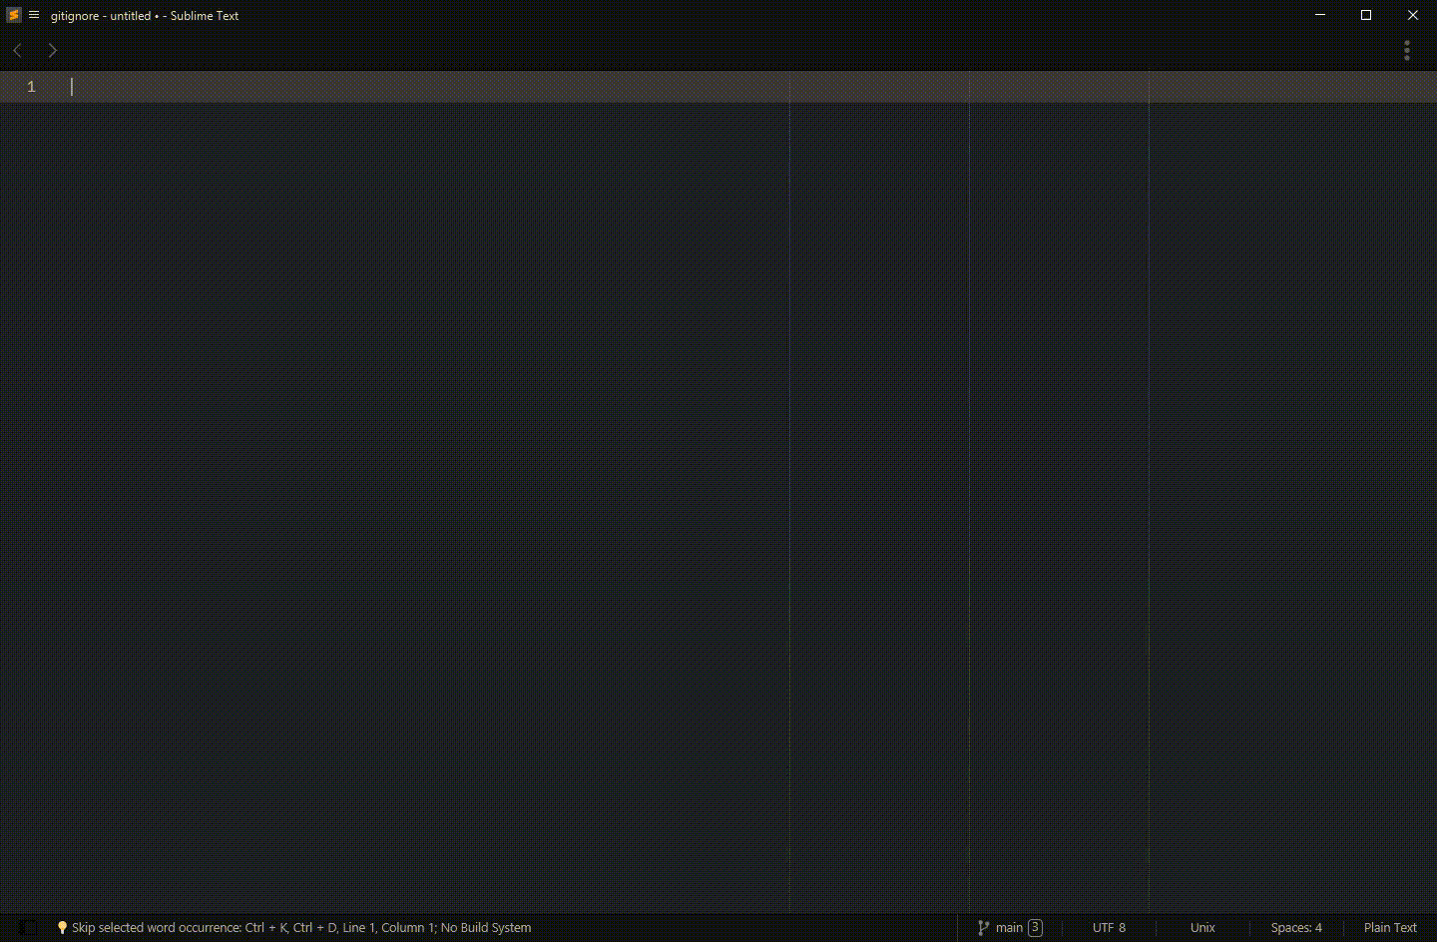Open the git branch icon panel
Viewport: 1437px width, 942px height.
pyautogui.click(x=983, y=927)
